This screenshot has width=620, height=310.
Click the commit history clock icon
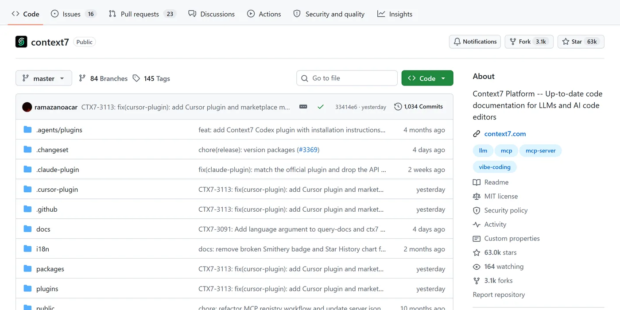coord(398,107)
